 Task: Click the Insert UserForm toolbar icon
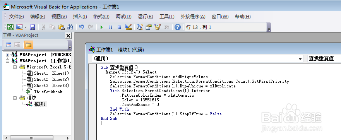(20, 27)
